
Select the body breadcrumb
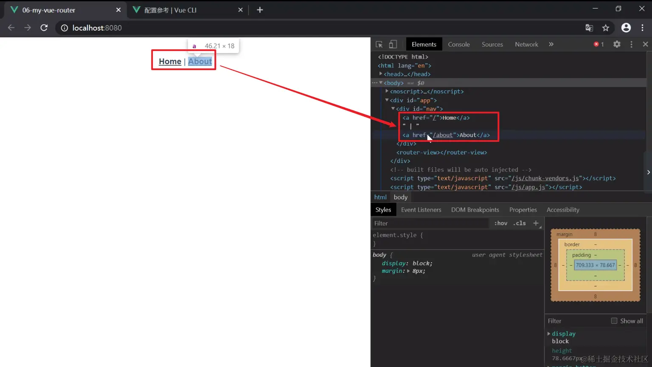tap(400, 197)
